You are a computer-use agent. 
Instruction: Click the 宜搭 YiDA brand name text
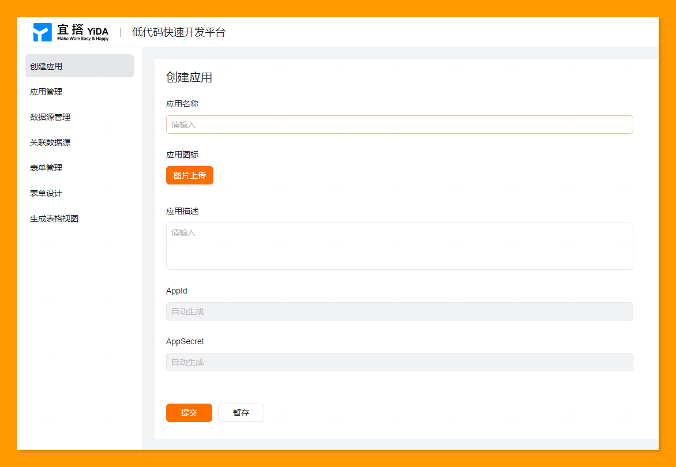coord(82,31)
